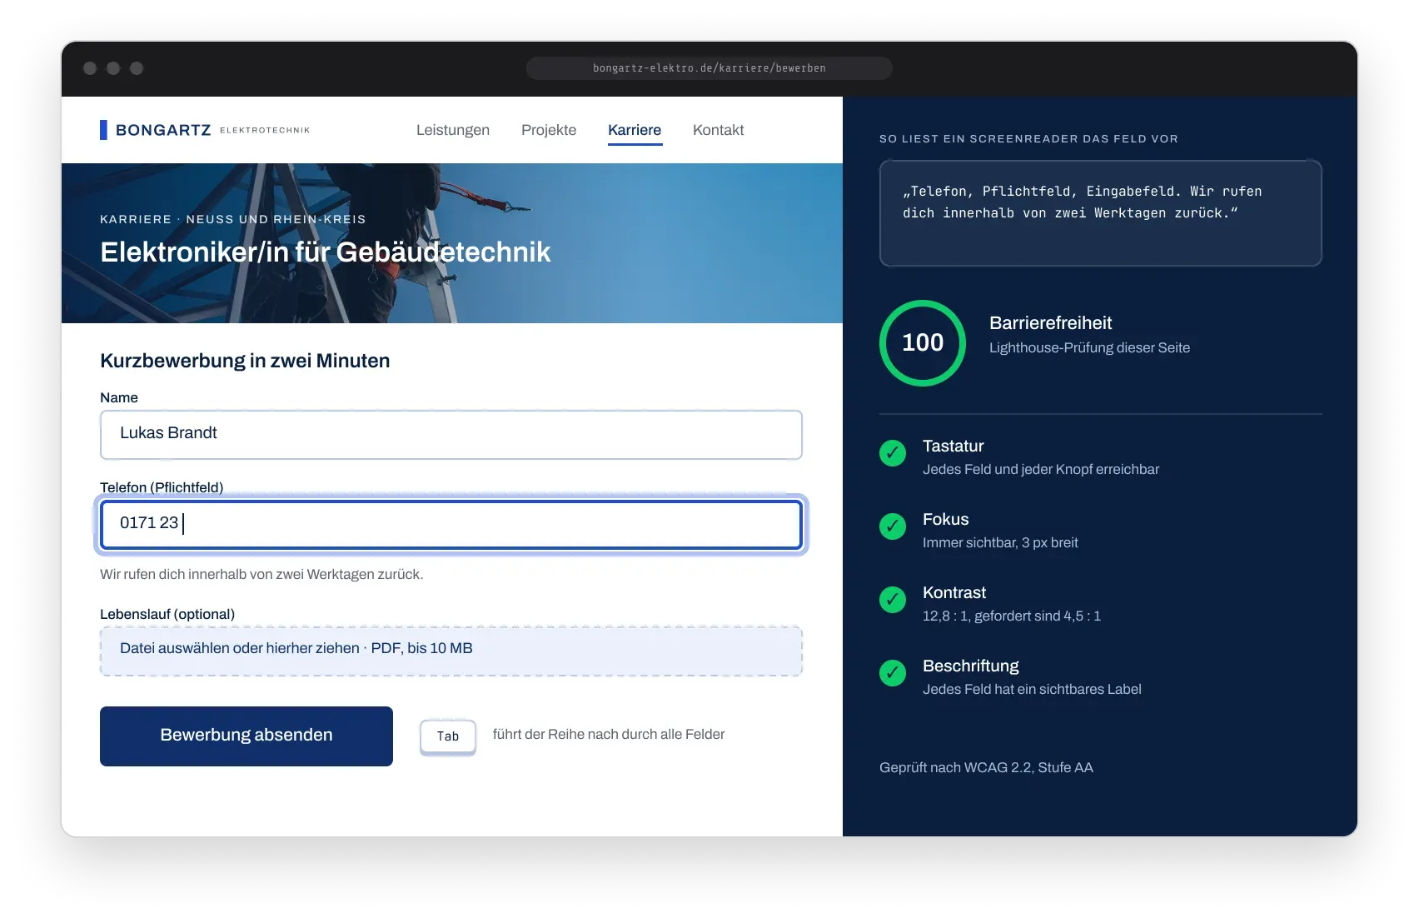
Task: Click the Bongartz Elektrotechnik logo
Action: click(205, 130)
